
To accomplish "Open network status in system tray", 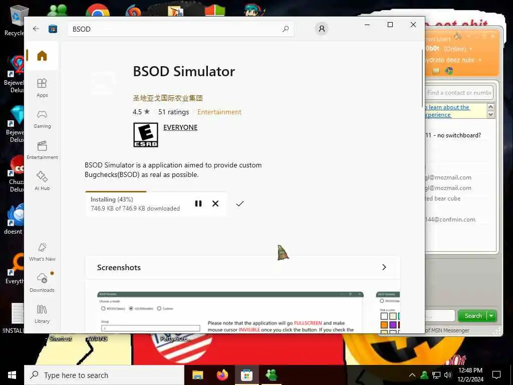I will [436, 375].
